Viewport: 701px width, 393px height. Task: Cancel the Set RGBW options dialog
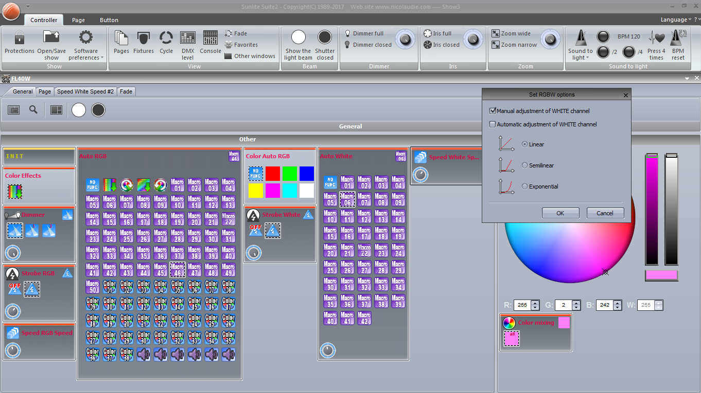[x=605, y=213]
